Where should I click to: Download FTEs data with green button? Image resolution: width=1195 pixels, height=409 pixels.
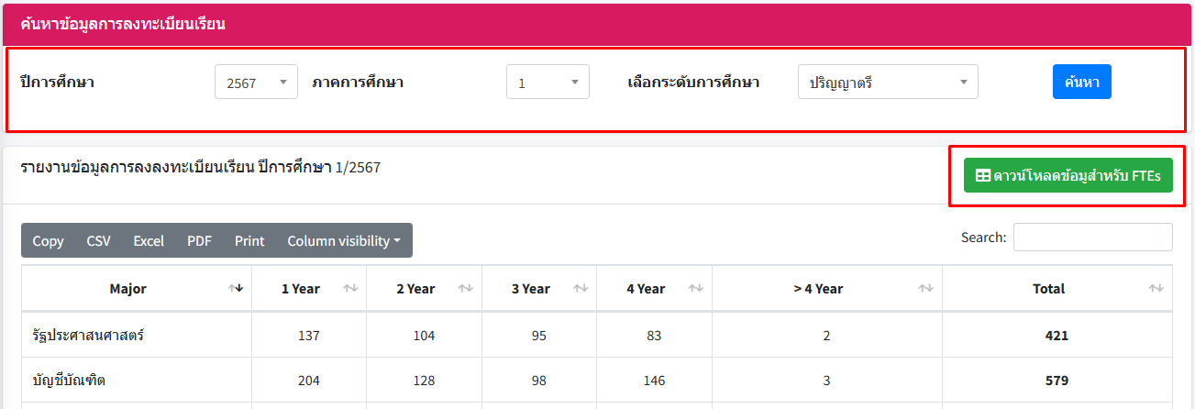[x=1068, y=175]
